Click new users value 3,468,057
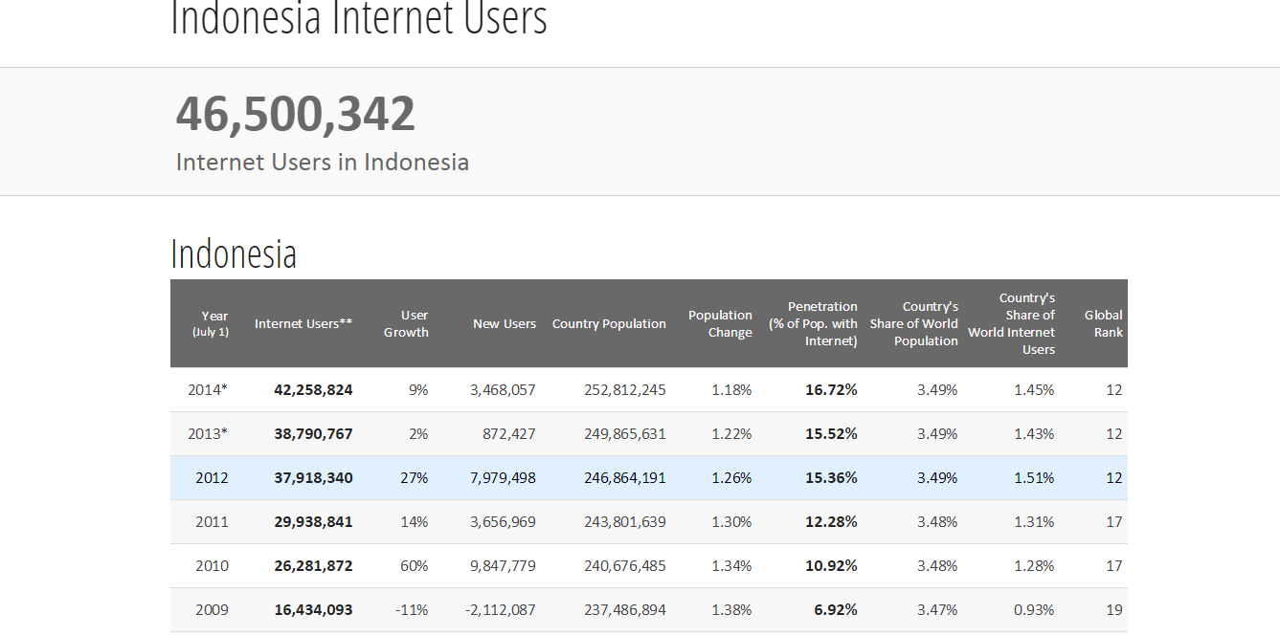The image size is (1280, 636). click(503, 389)
